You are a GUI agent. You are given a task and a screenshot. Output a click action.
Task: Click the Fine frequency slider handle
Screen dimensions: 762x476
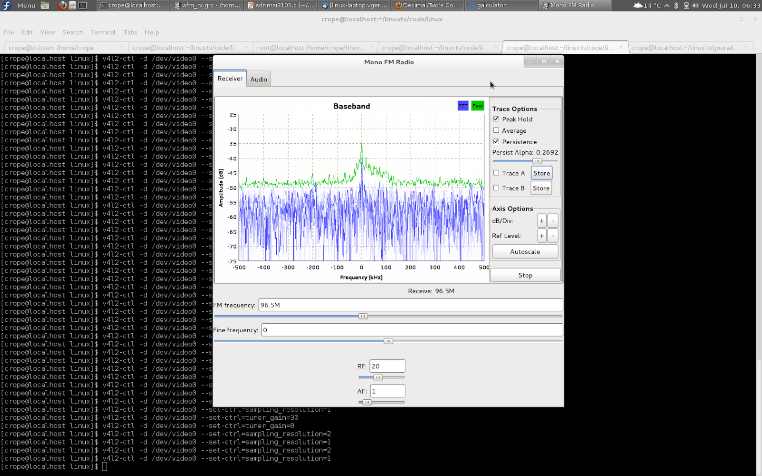(x=389, y=341)
